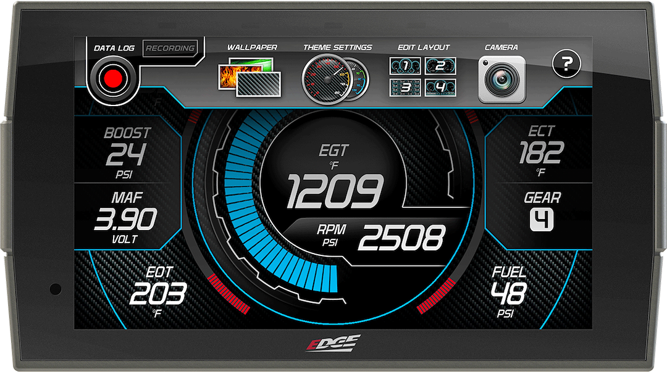Select layout preset 4 under Edit Layout
Viewport: 667px width, 372px height.
click(439, 86)
